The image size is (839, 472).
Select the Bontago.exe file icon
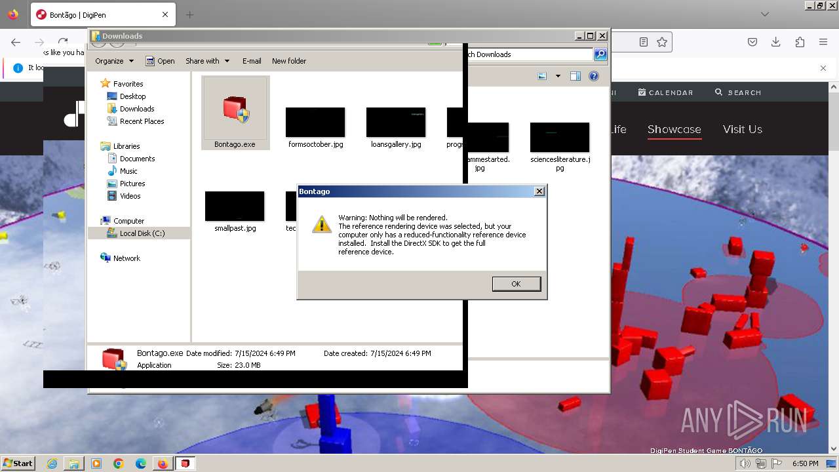click(235, 113)
